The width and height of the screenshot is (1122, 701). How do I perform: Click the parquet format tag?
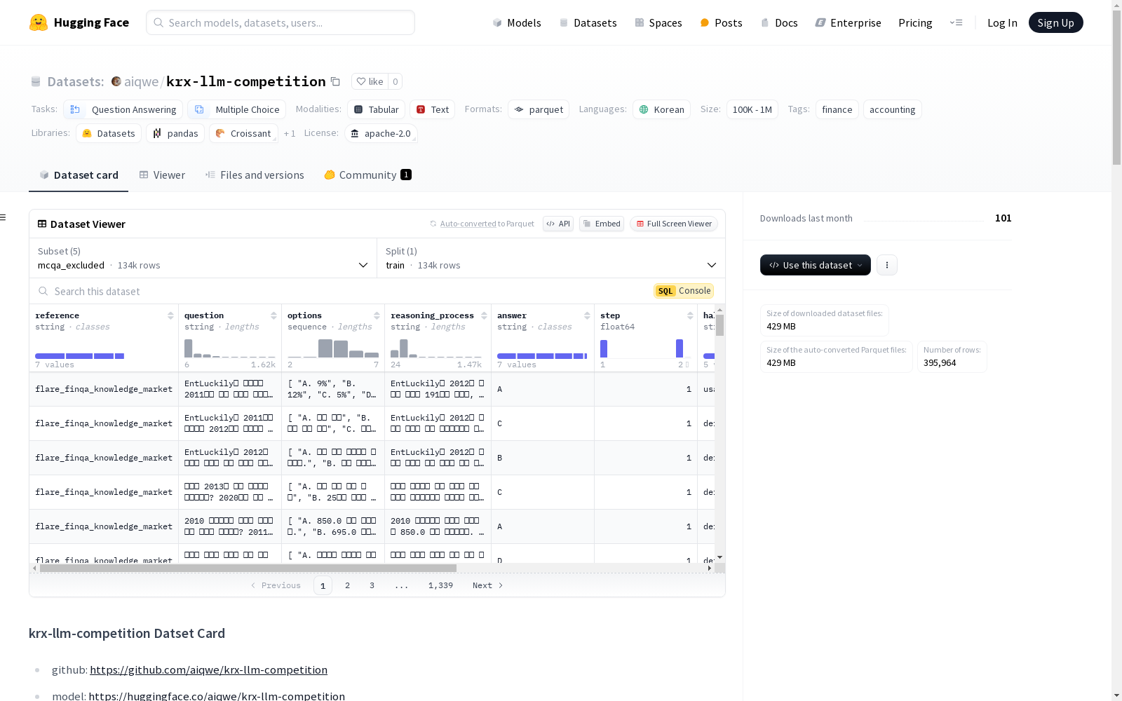pos(539,109)
